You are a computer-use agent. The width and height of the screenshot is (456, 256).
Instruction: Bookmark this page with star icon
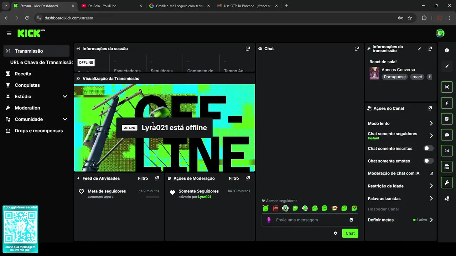(410, 18)
